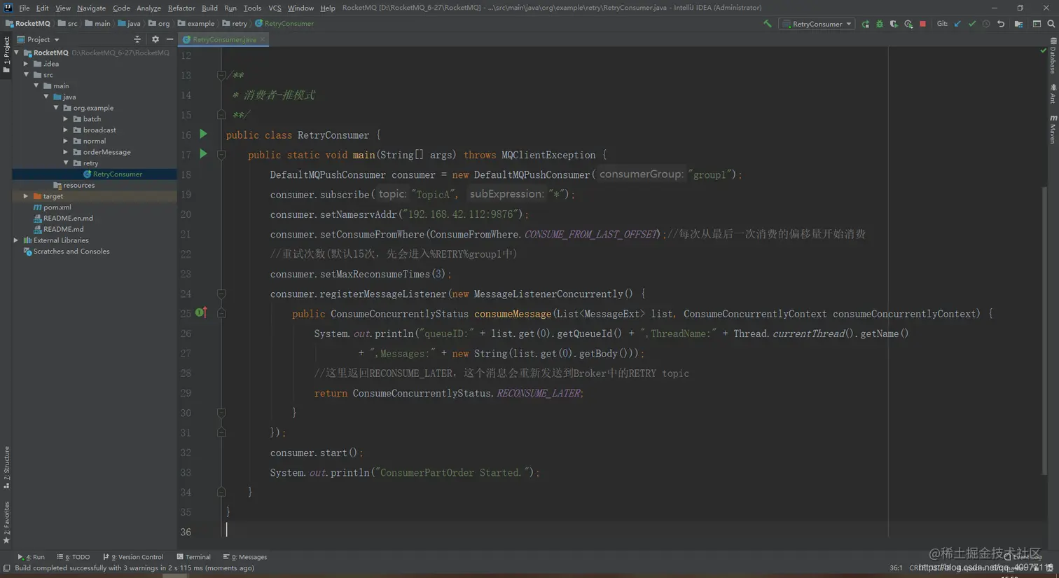Fold consumeMessage method at line 25

pyautogui.click(x=221, y=313)
